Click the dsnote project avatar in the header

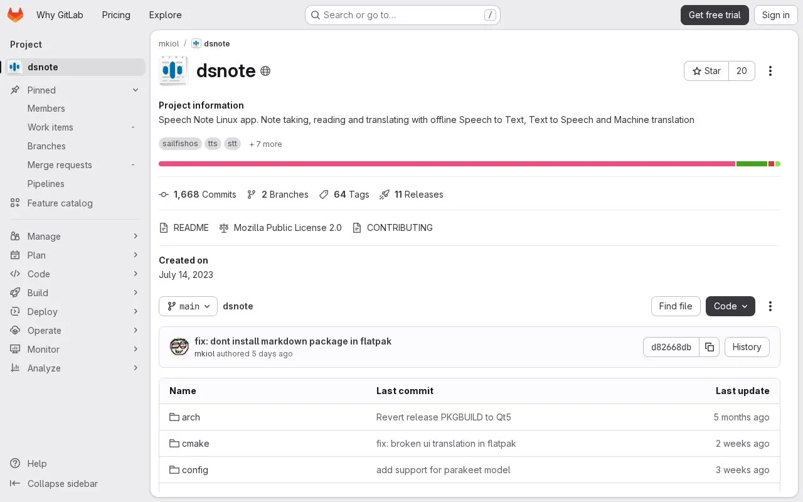pos(174,71)
